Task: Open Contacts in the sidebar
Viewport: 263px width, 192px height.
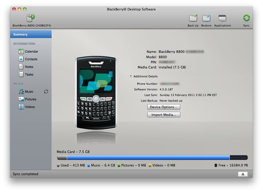Action: point(28,59)
